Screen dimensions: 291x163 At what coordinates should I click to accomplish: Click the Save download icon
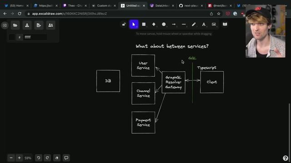click(x=27, y=25)
